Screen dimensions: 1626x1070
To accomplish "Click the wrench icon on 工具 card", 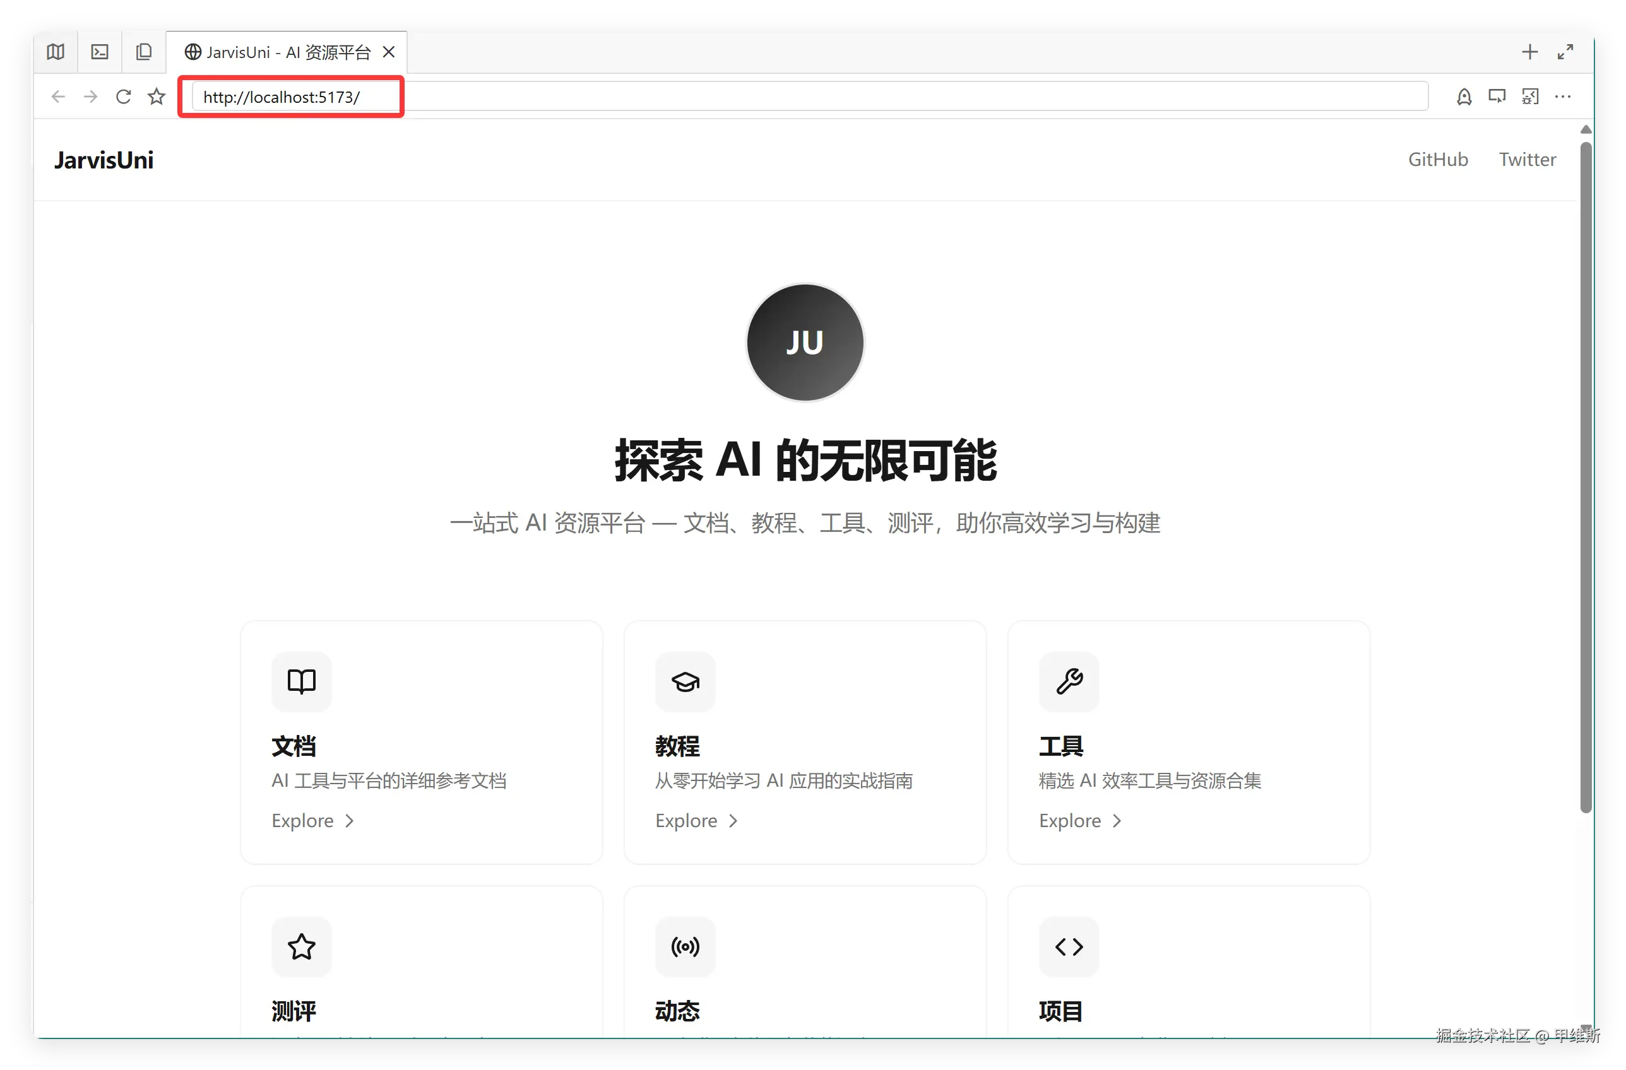I will (x=1069, y=681).
